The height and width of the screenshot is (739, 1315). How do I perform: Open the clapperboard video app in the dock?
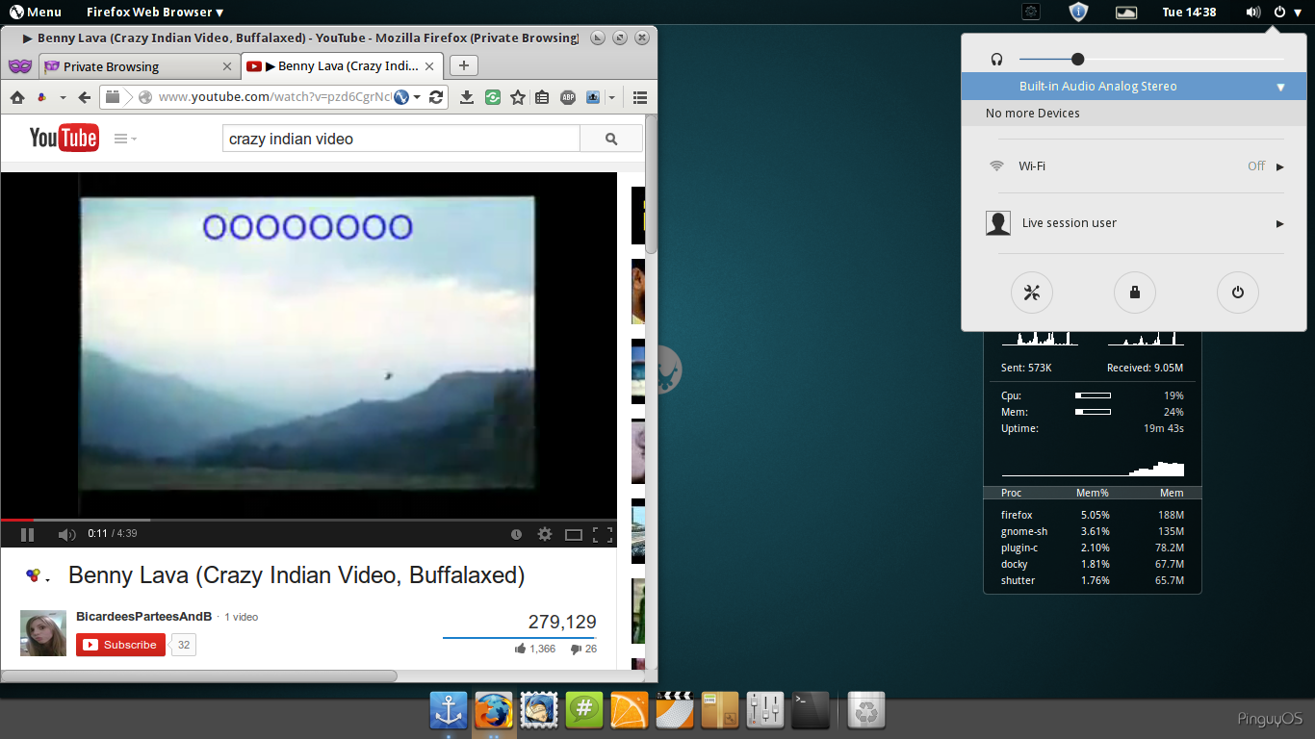pos(674,711)
